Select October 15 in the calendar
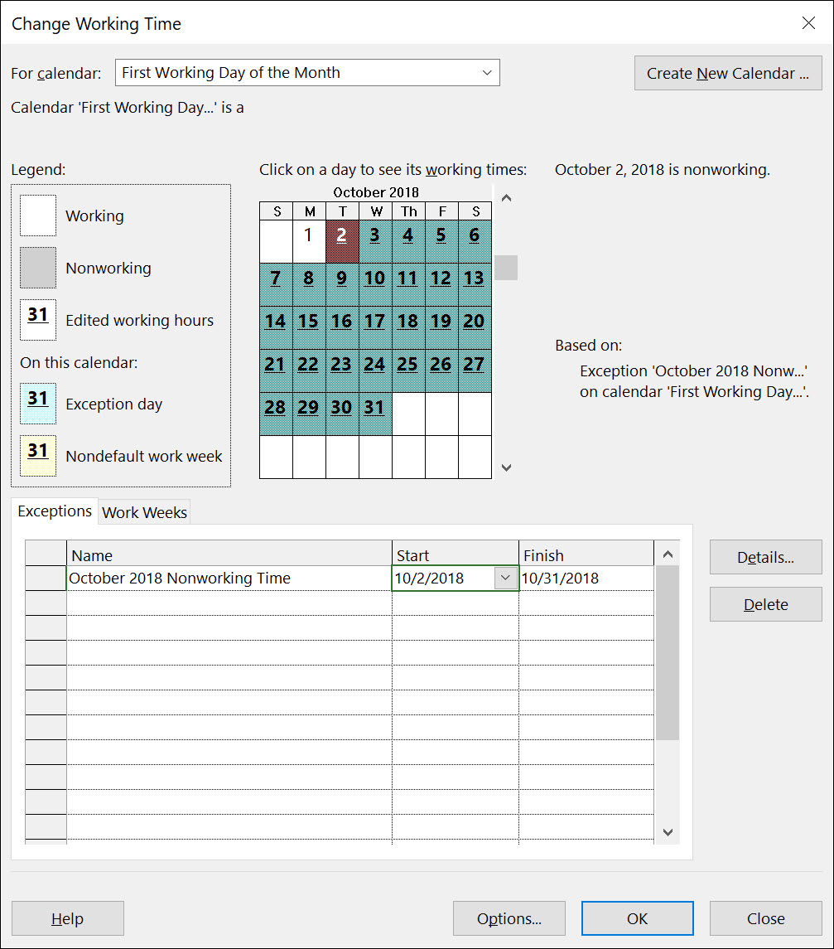 (309, 327)
